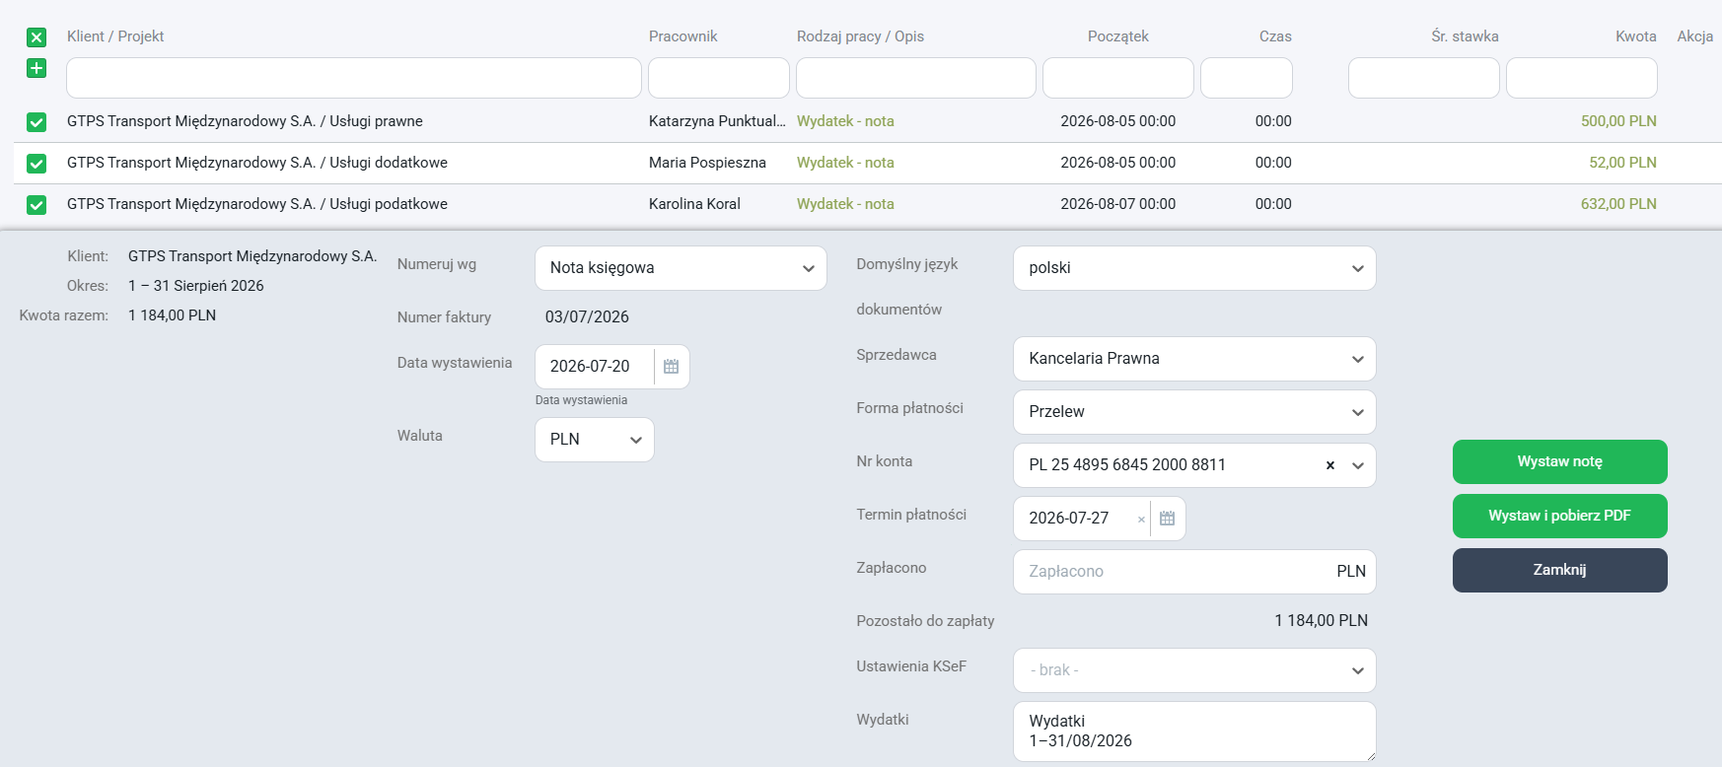Click the 52,00 PLN amount
1722x767 pixels.
pyautogui.click(x=1622, y=163)
